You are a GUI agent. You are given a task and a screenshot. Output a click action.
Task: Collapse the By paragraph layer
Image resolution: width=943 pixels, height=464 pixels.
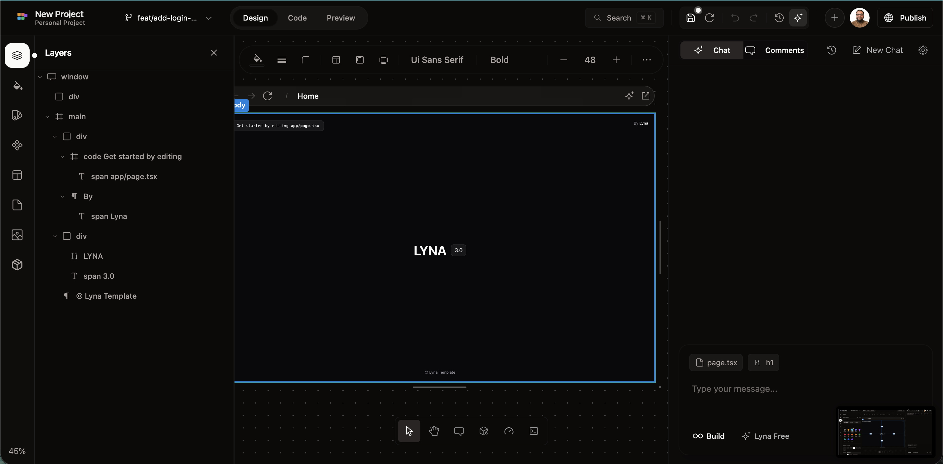62,196
